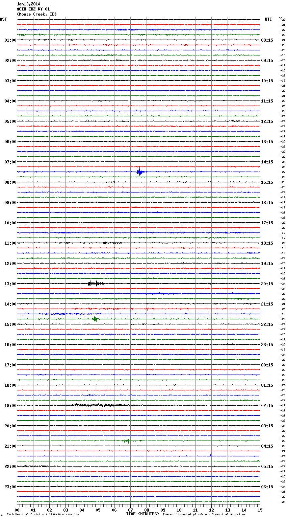Click the date label Jan13,2014
Screen dimensions: 287x519
tap(29, 4)
